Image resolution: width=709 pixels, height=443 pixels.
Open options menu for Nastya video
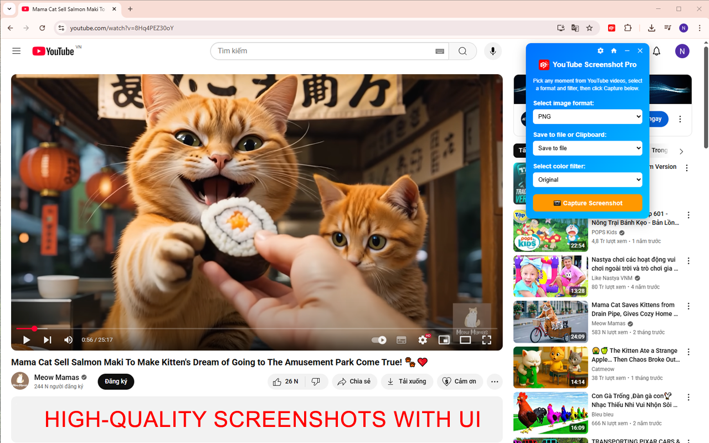click(689, 260)
